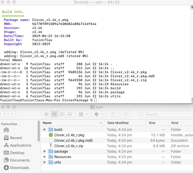
Task: Open the gear Action menu
Action: [x=98, y=114]
